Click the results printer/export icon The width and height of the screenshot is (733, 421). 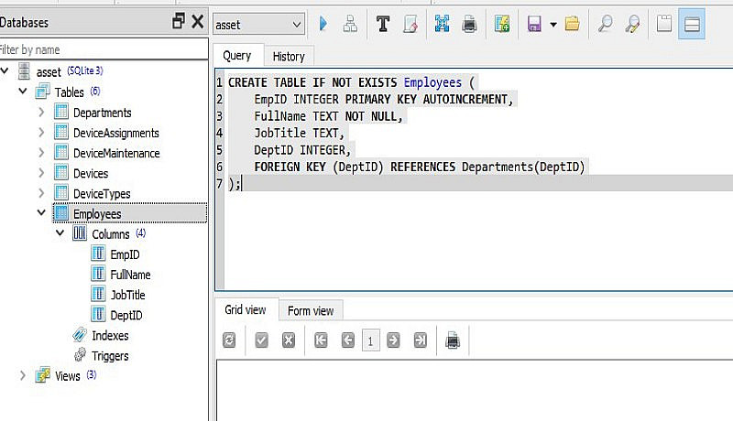click(x=453, y=340)
